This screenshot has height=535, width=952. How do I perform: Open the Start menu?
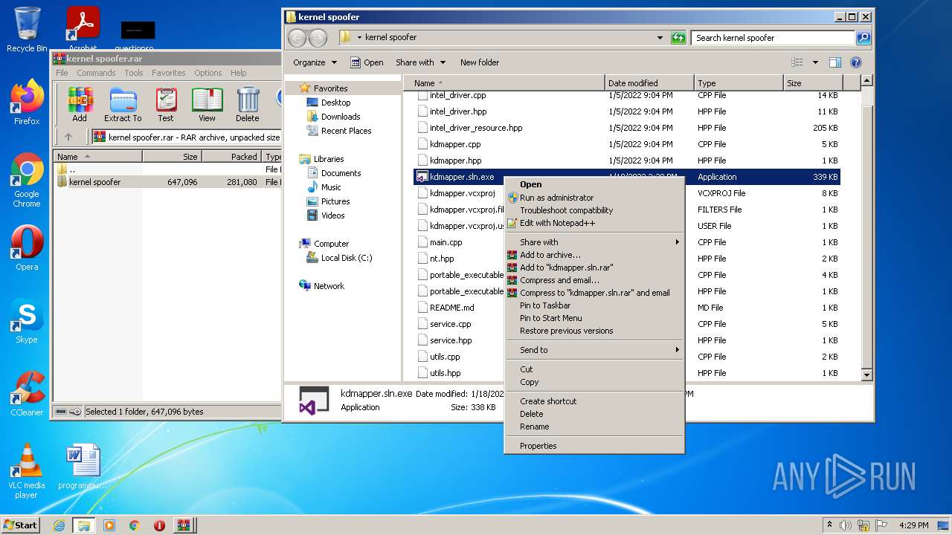[x=20, y=525]
